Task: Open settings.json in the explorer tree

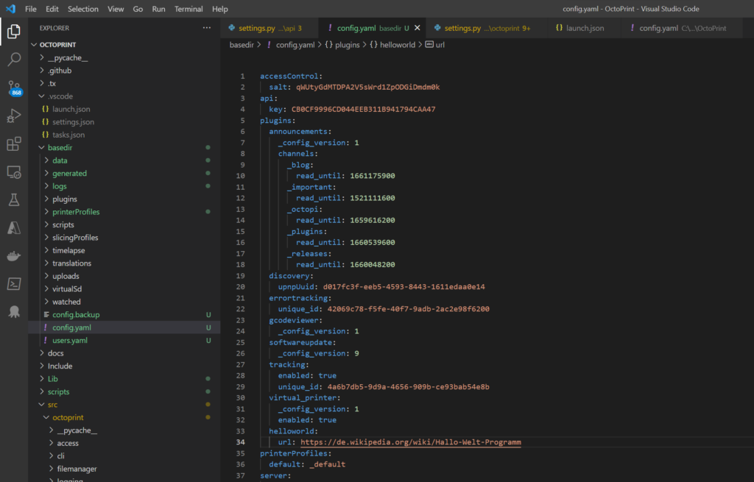Action: (x=73, y=122)
